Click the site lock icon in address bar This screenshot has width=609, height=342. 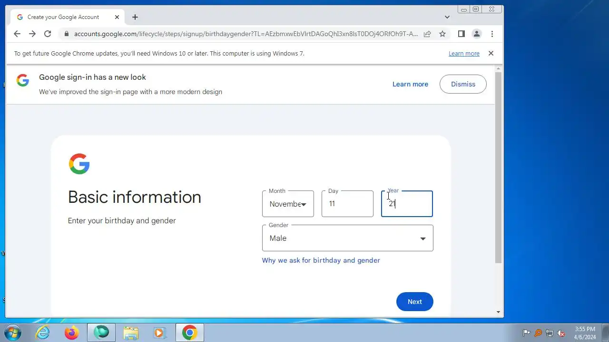tap(66, 34)
